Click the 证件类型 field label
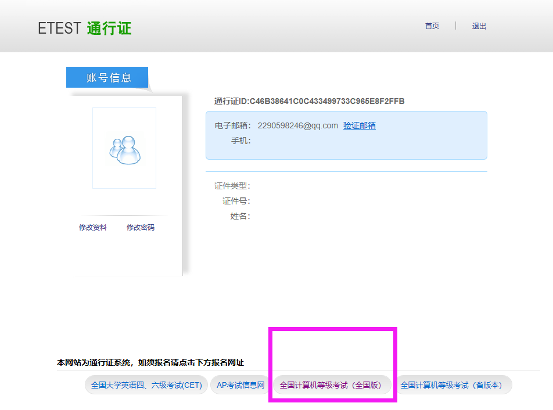The width and height of the screenshot is (553, 410). tap(232, 186)
